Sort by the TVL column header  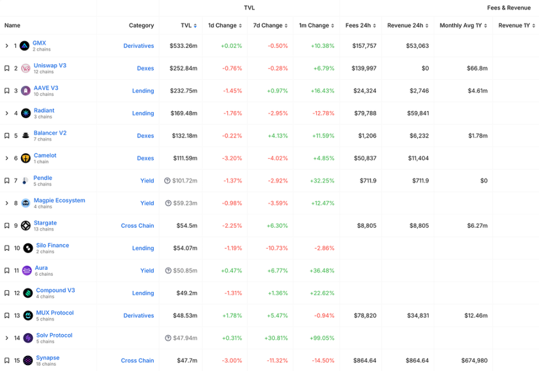[x=188, y=26]
